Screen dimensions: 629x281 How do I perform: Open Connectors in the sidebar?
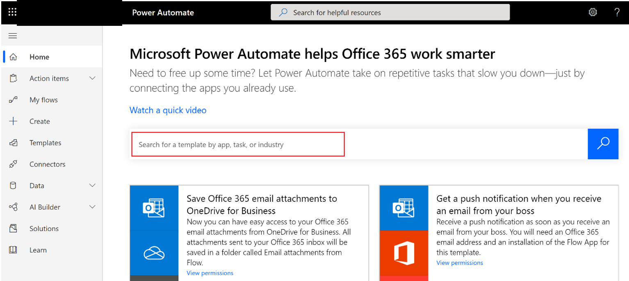tap(52, 164)
